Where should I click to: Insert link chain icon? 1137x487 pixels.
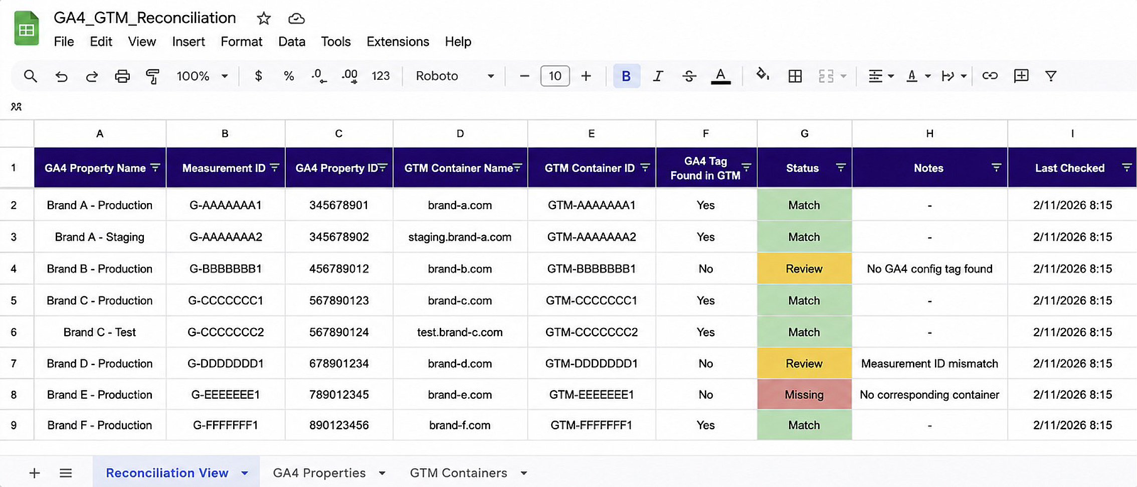tap(990, 76)
